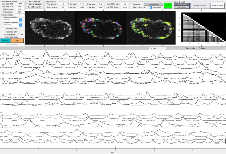Open the Average method dropdown

click(13, 20)
